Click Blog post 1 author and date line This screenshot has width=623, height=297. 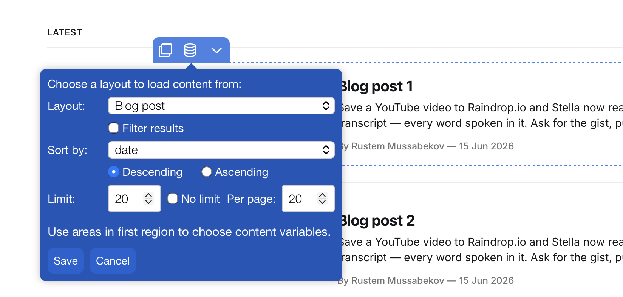coord(428,146)
